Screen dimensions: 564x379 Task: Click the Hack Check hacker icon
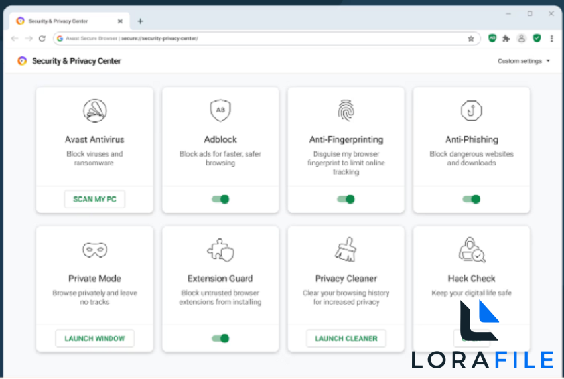coord(472,249)
